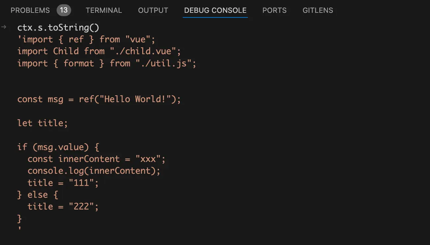Click the import ref from "vue" line
430x245 pixels.
tap(86, 39)
